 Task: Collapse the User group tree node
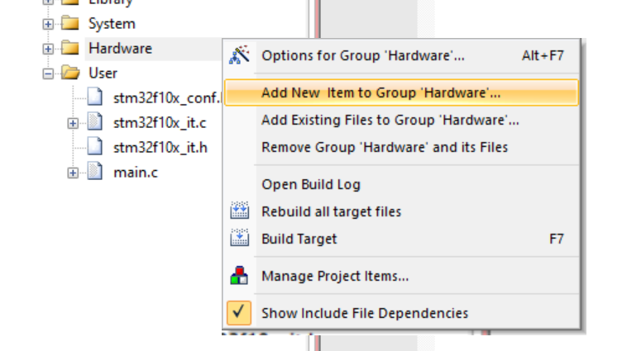point(49,73)
